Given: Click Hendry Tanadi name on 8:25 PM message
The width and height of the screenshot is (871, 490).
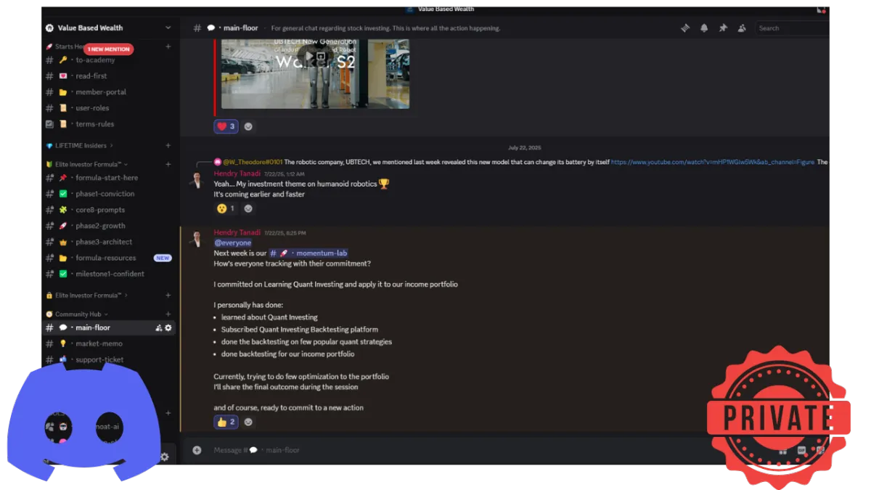Looking at the screenshot, I should [x=237, y=232].
